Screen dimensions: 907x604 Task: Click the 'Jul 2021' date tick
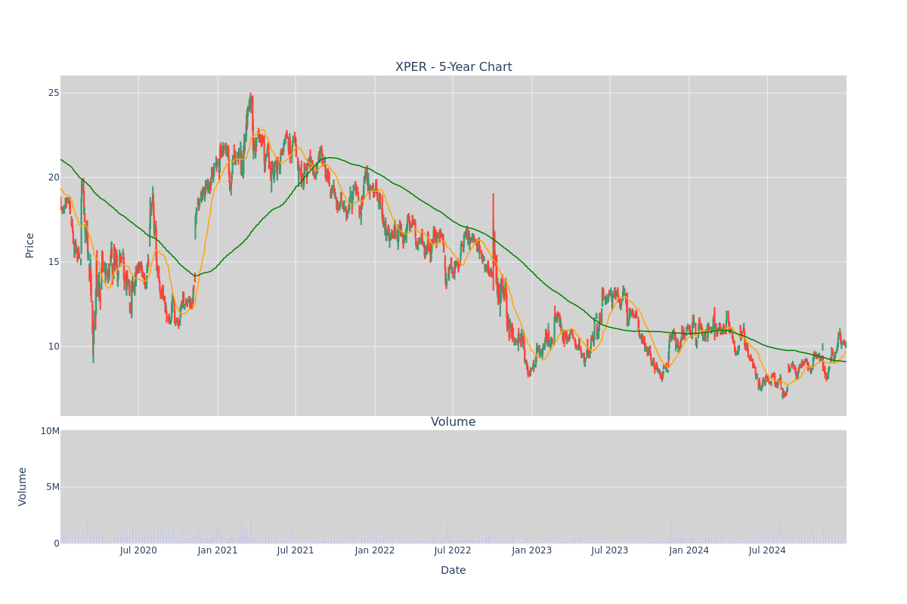tap(296, 550)
